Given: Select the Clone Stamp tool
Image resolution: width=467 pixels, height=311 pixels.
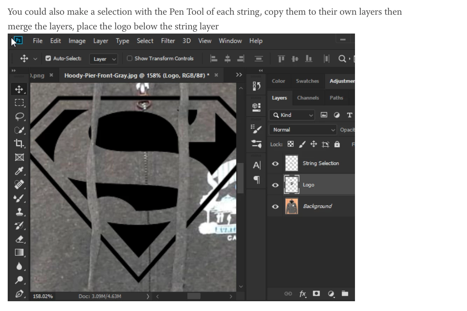Looking at the screenshot, I should click(x=19, y=211).
